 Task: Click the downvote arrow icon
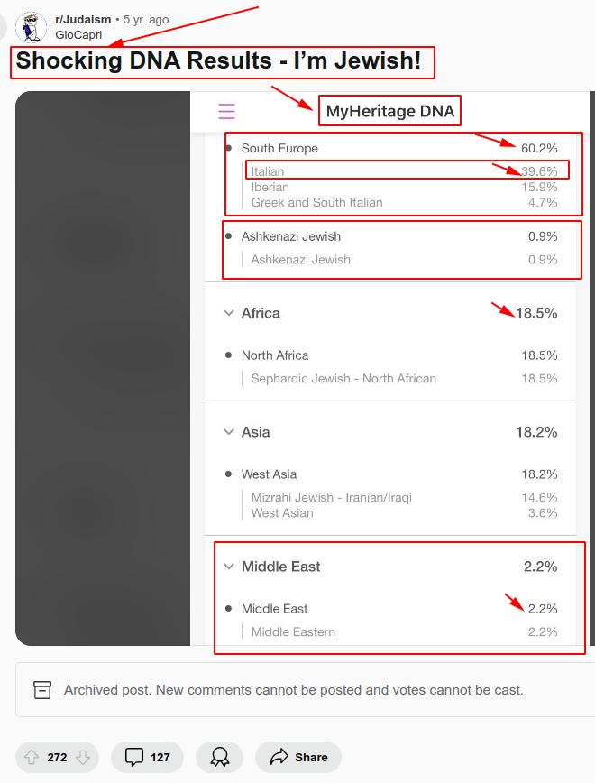click(x=82, y=757)
